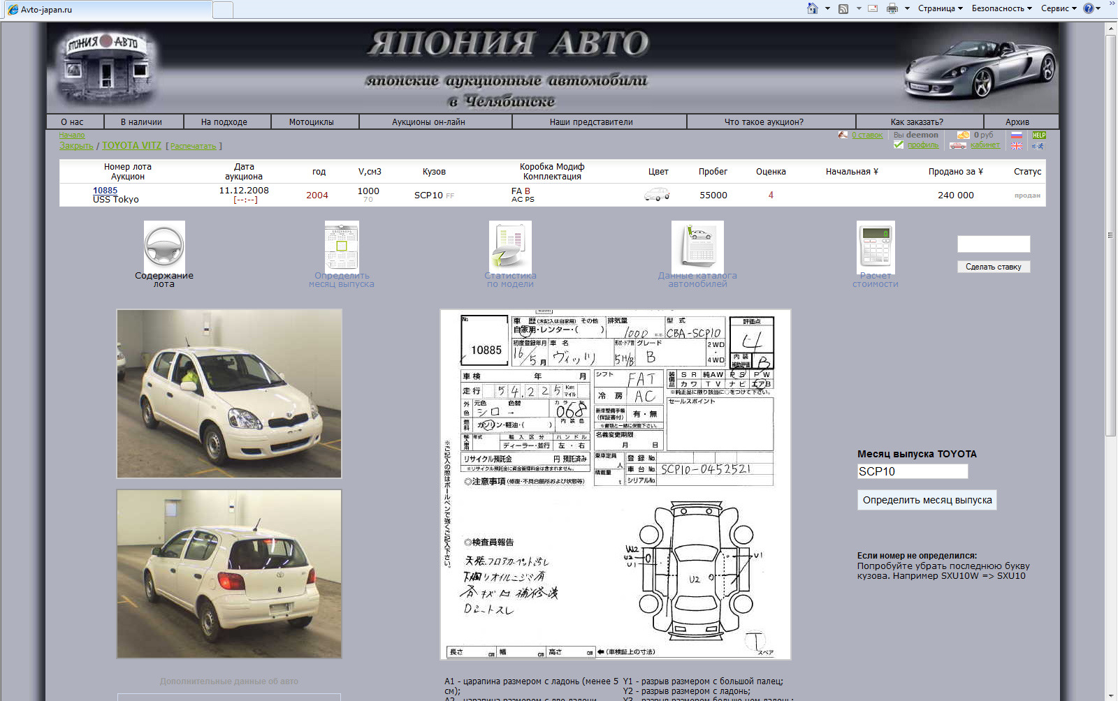Click the SCP10 body code input field
Image resolution: width=1118 pixels, height=701 pixels.
912,471
